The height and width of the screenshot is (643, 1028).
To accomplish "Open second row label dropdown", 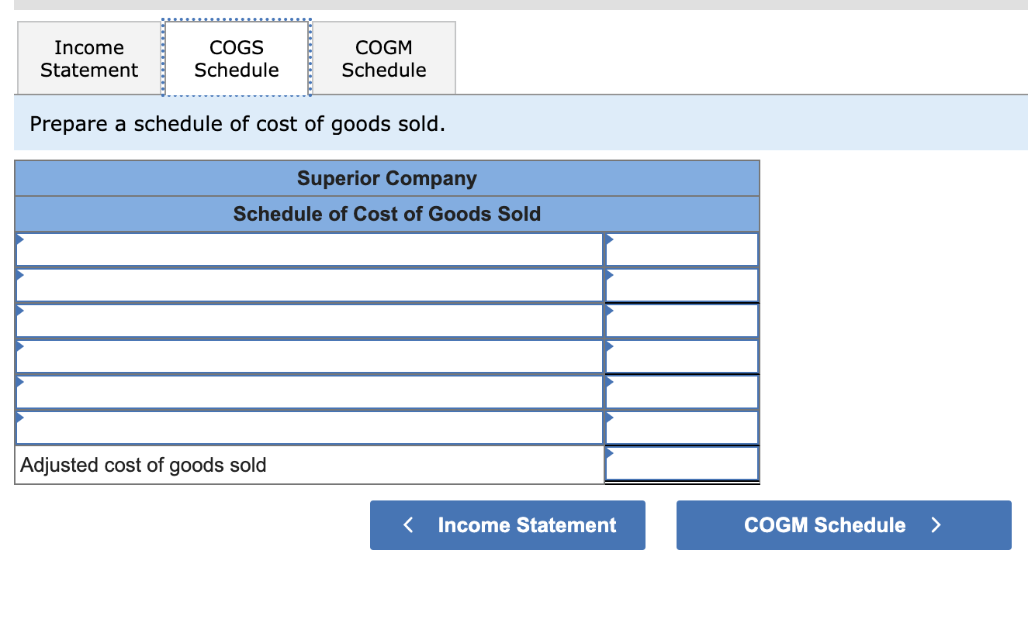I will [x=309, y=285].
